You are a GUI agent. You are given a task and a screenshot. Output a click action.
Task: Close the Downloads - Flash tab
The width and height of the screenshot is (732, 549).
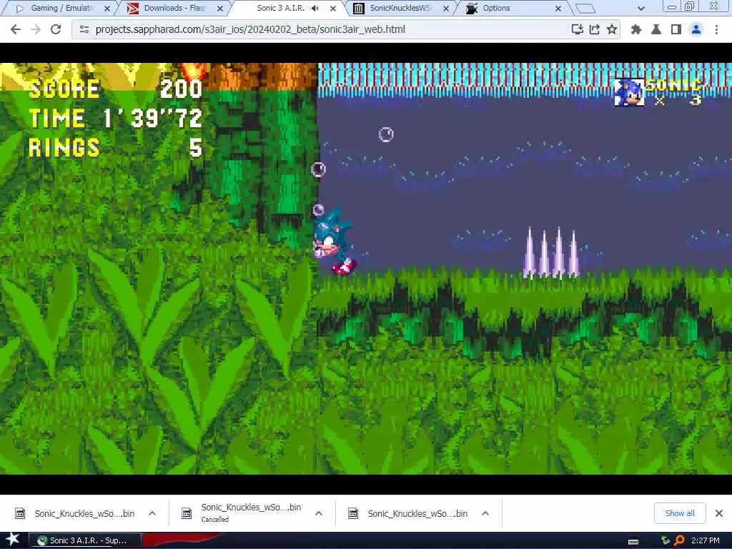click(x=220, y=9)
